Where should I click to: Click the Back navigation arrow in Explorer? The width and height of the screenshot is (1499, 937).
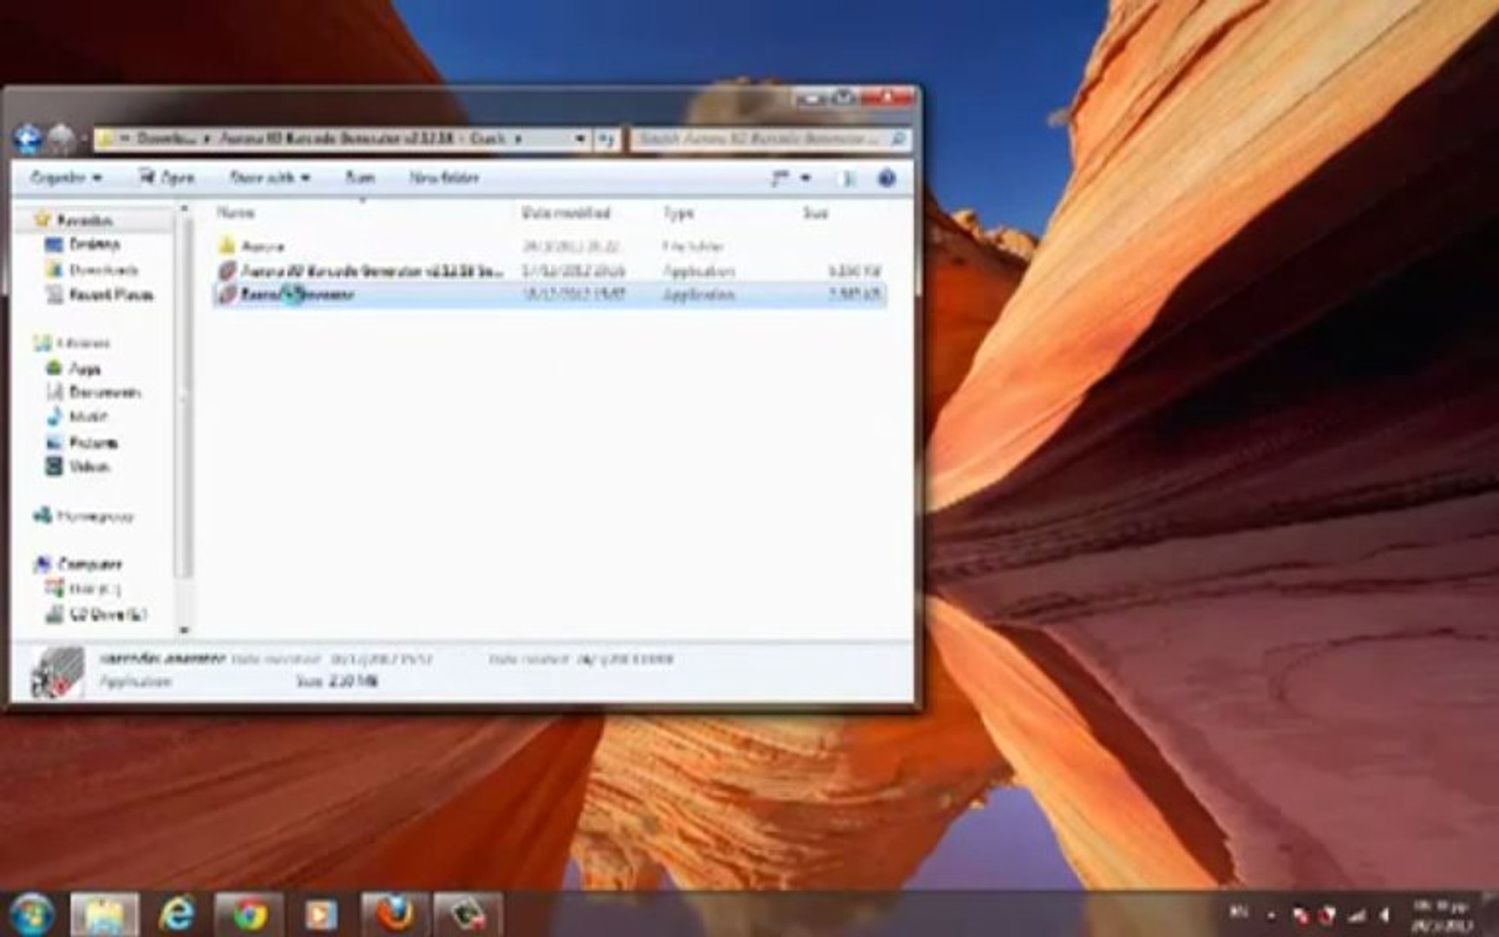point(28,137)
